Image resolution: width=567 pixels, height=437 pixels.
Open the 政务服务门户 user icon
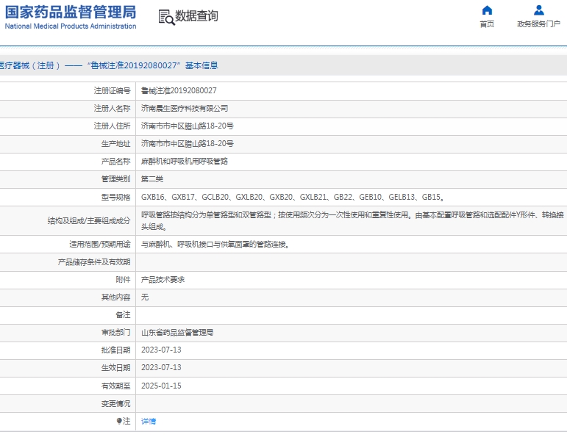539,10
